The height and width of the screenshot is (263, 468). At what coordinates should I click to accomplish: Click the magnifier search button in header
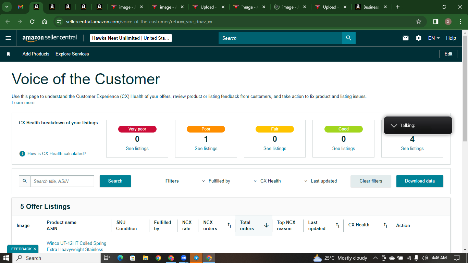[349, 38]
